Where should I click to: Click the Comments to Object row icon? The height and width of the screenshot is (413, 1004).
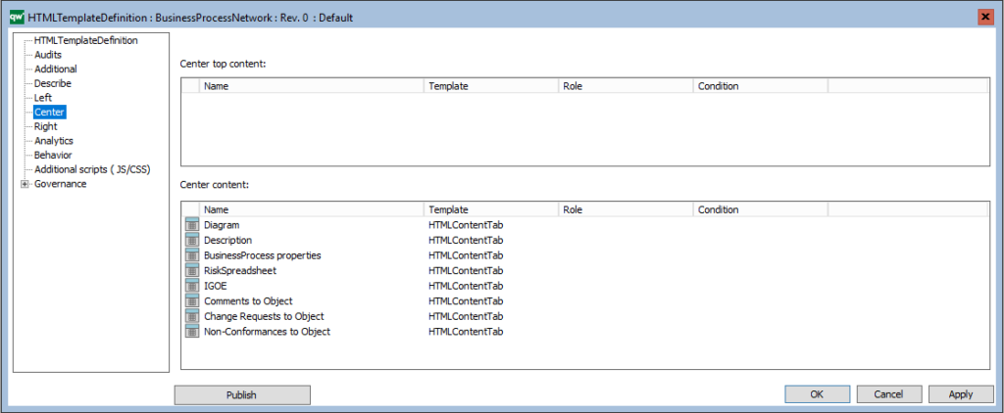pos(191,301)
